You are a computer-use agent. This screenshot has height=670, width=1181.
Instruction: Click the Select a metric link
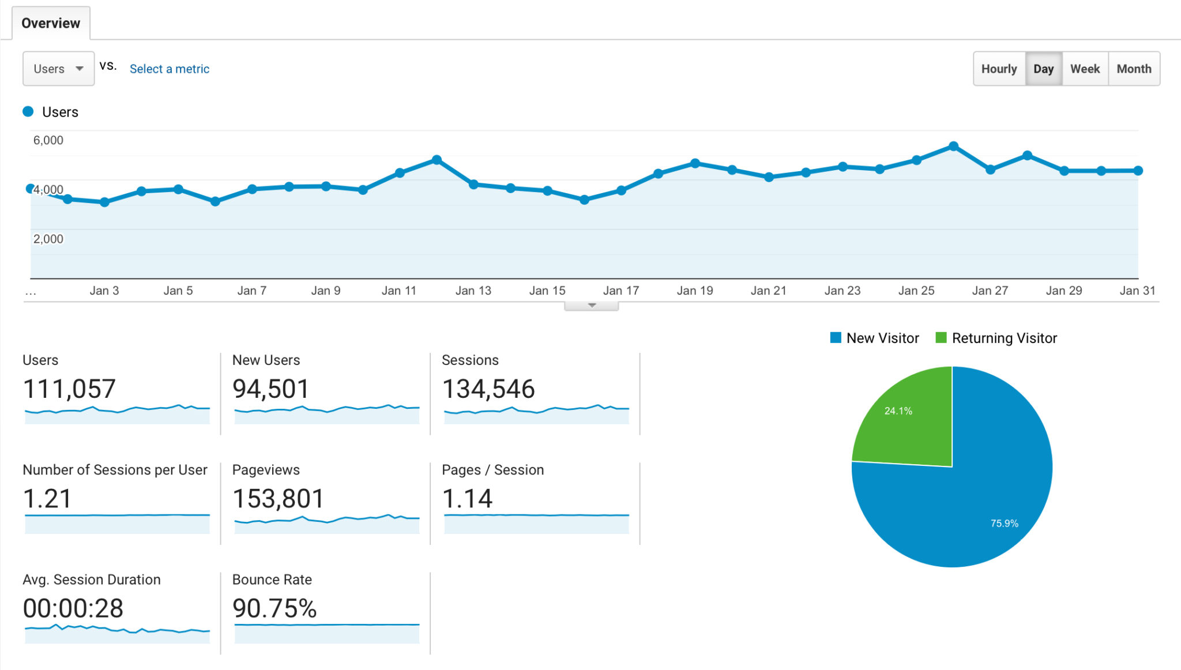pos(170,69)
